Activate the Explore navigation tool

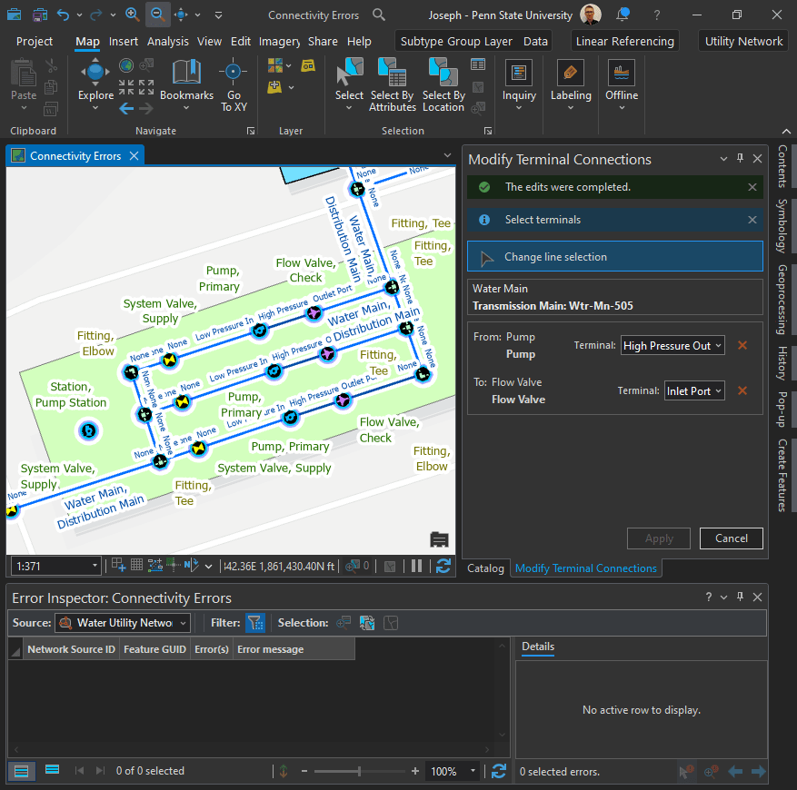95,80
